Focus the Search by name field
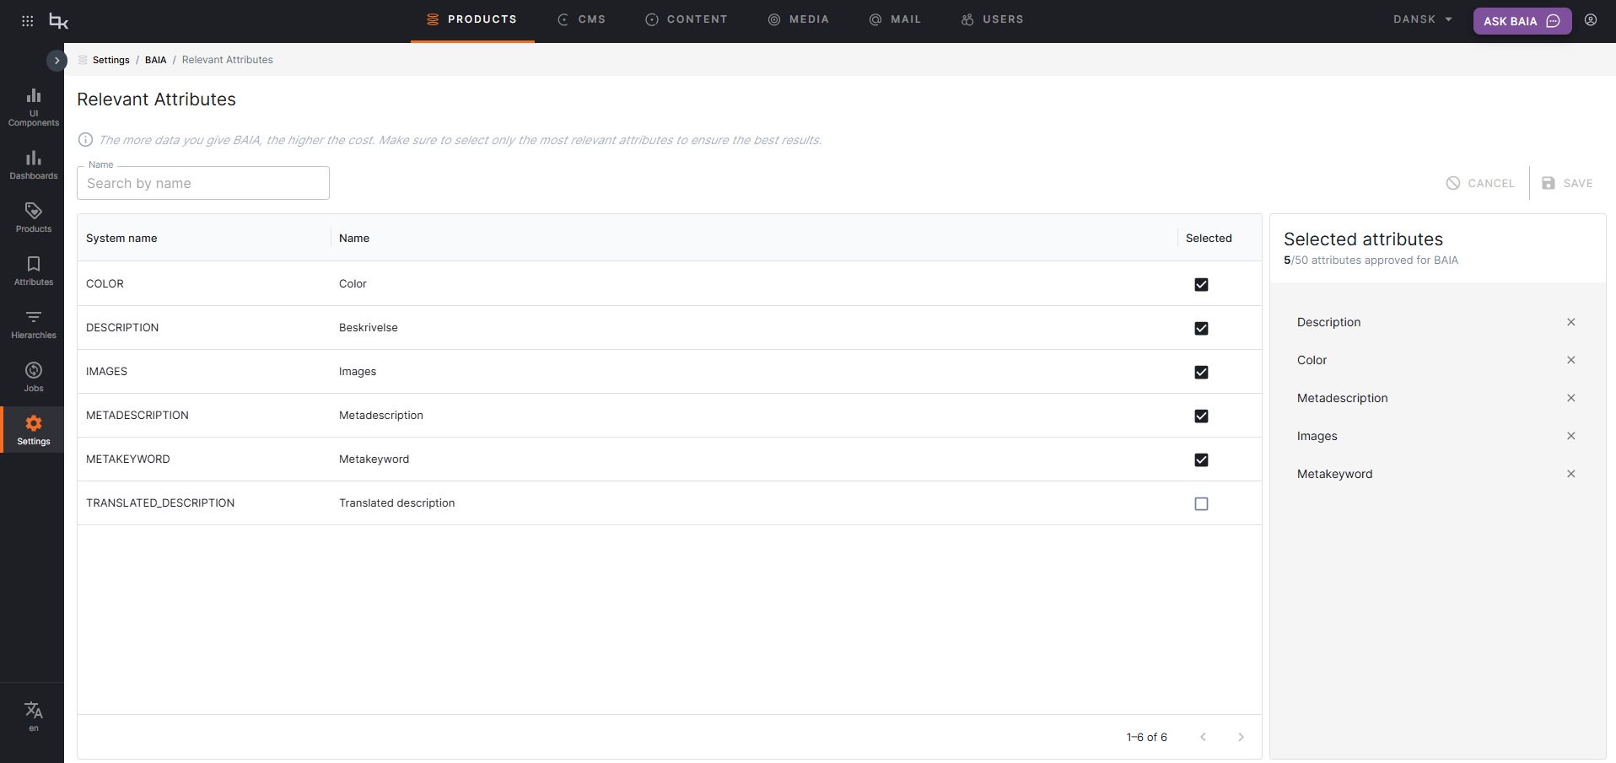 point(203,184)
